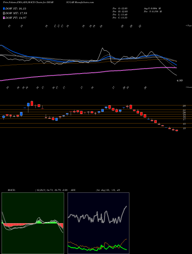Select the 'DOW PT: 14.97' legend label
Viewport: 192px width, 254px height.
point(16,18)
